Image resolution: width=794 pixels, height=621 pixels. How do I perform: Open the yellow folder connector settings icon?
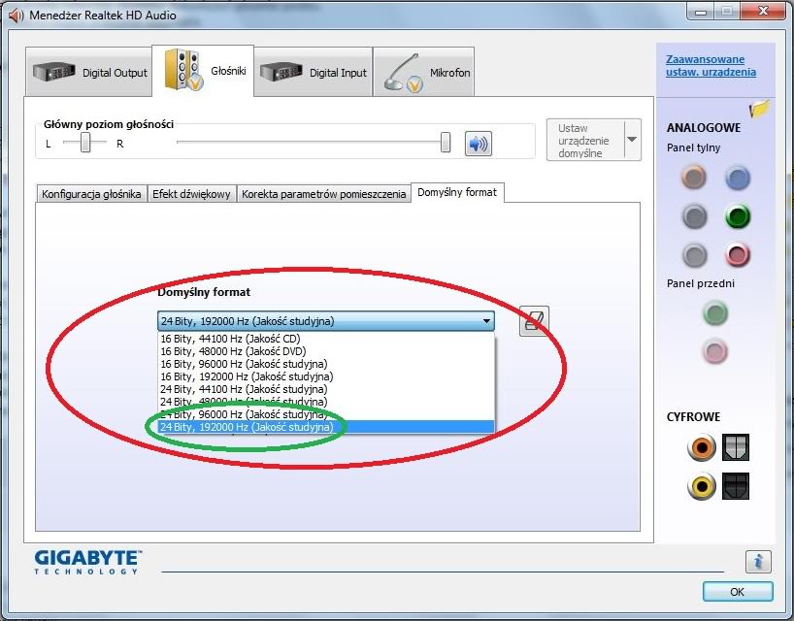pos(759,109)
